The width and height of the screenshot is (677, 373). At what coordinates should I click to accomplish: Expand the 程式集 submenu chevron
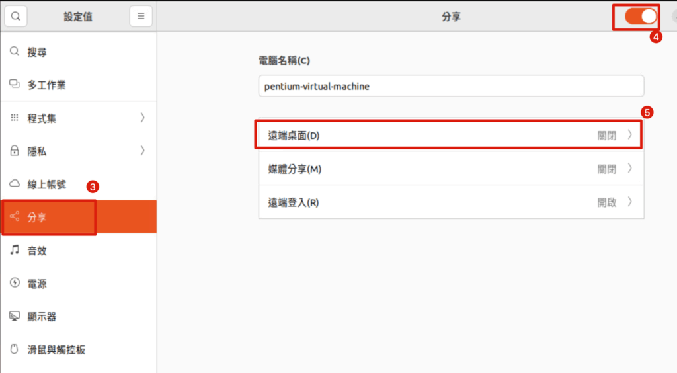(x=142, y=118)
